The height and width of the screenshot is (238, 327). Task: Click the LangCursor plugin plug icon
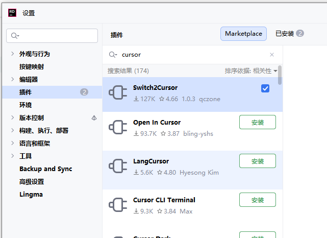coord(118,166)
